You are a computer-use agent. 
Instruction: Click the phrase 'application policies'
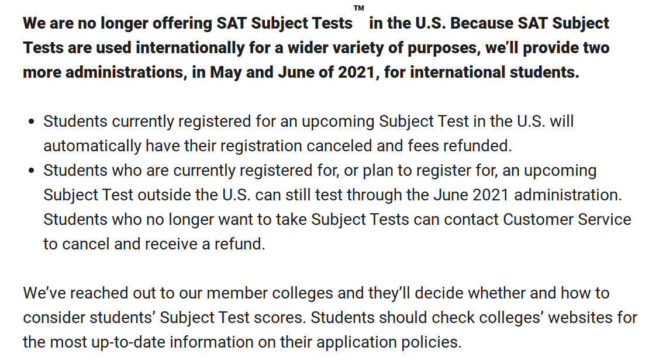[388, 342]
